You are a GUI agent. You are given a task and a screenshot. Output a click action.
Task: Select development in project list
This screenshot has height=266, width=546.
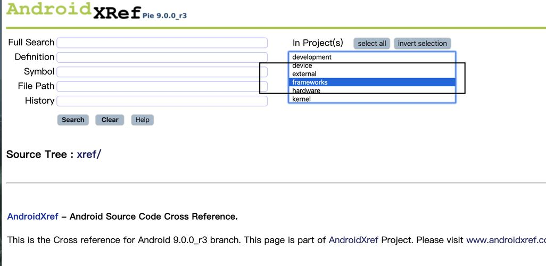(372, 57)
